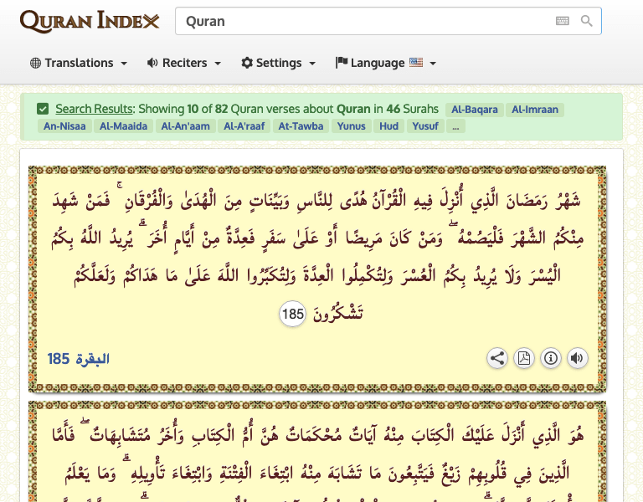Click the Quran Index logo
643x502 pixels.
coord(90,21)
